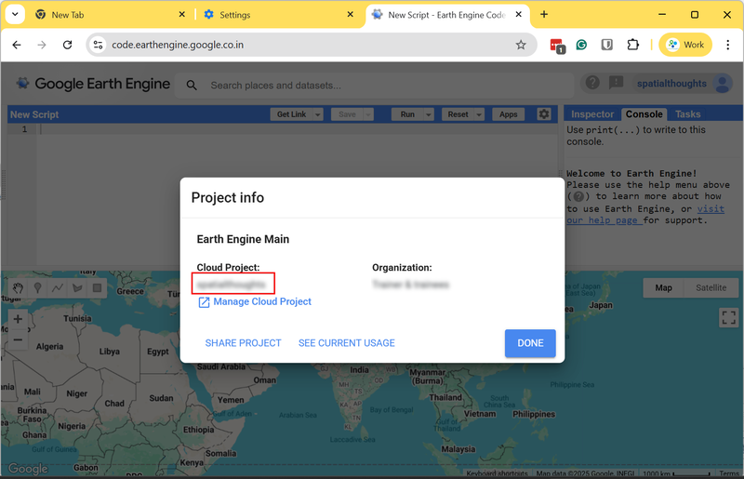Viewport: 744px width, 479px height.
Task: Click DONE to close Project info
Action: (530, 343)
